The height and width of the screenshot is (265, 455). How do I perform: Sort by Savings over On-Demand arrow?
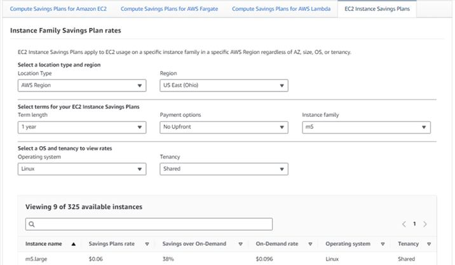pos(241,244)
